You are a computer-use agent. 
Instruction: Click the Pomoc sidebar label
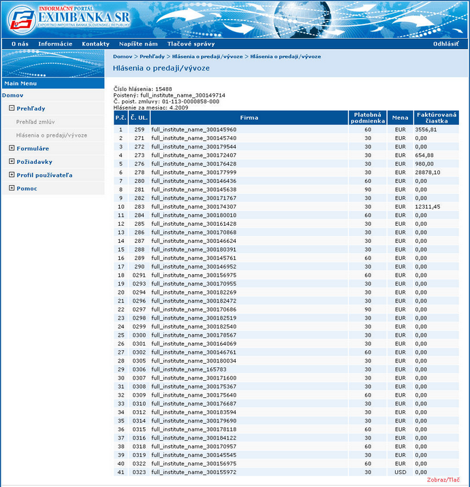click(27, 188)
